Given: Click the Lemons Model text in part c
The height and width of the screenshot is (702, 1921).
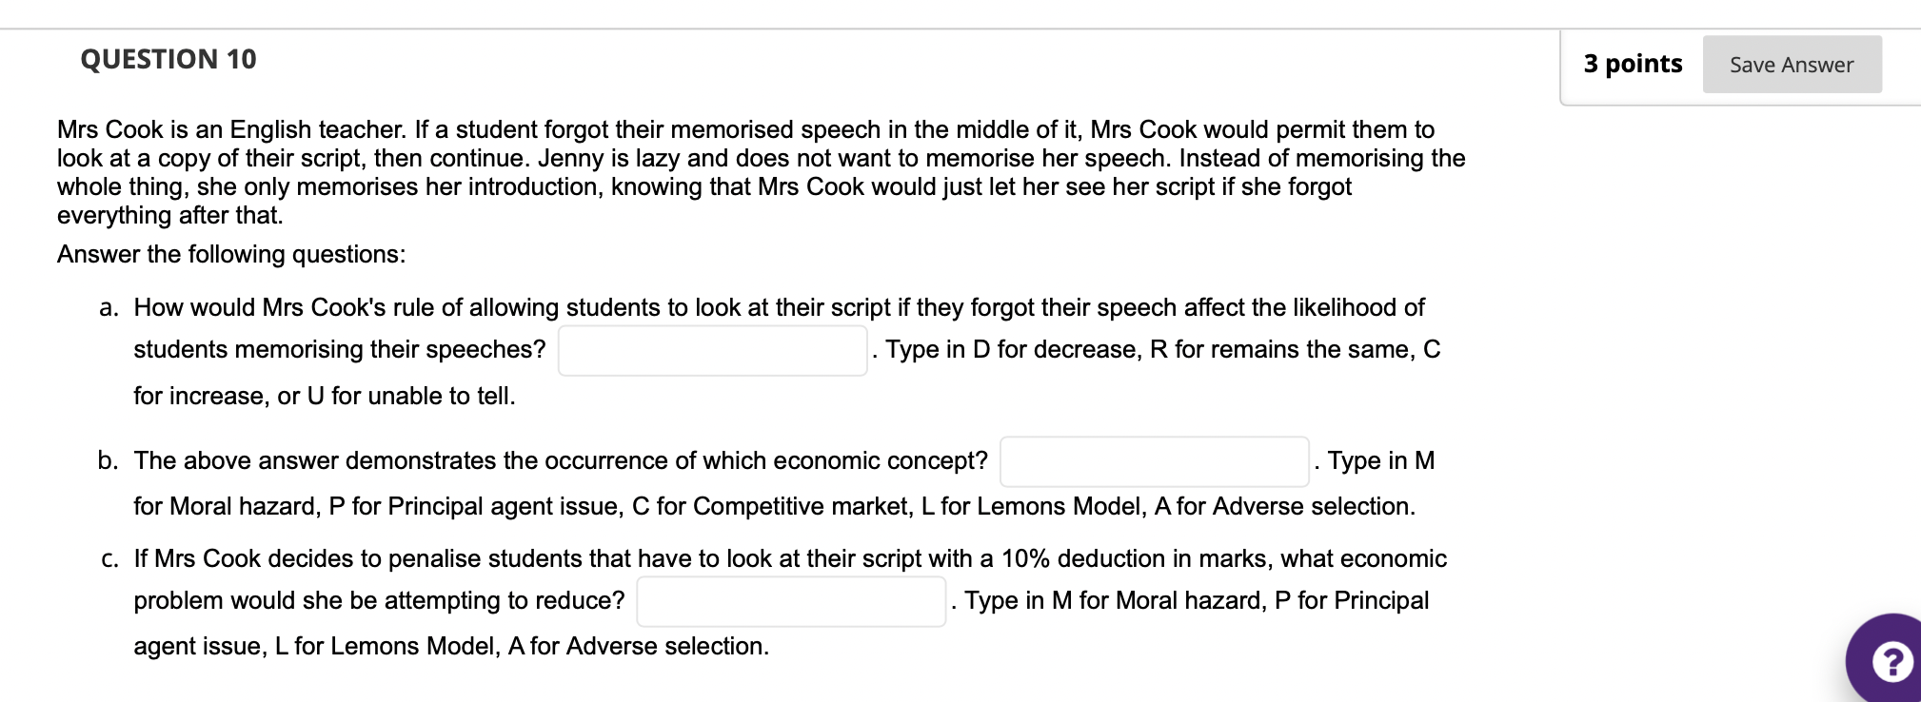Looking at the screenshot, I should point(409,646).
